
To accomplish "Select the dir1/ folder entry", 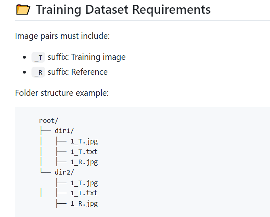I will click(65, 131).
